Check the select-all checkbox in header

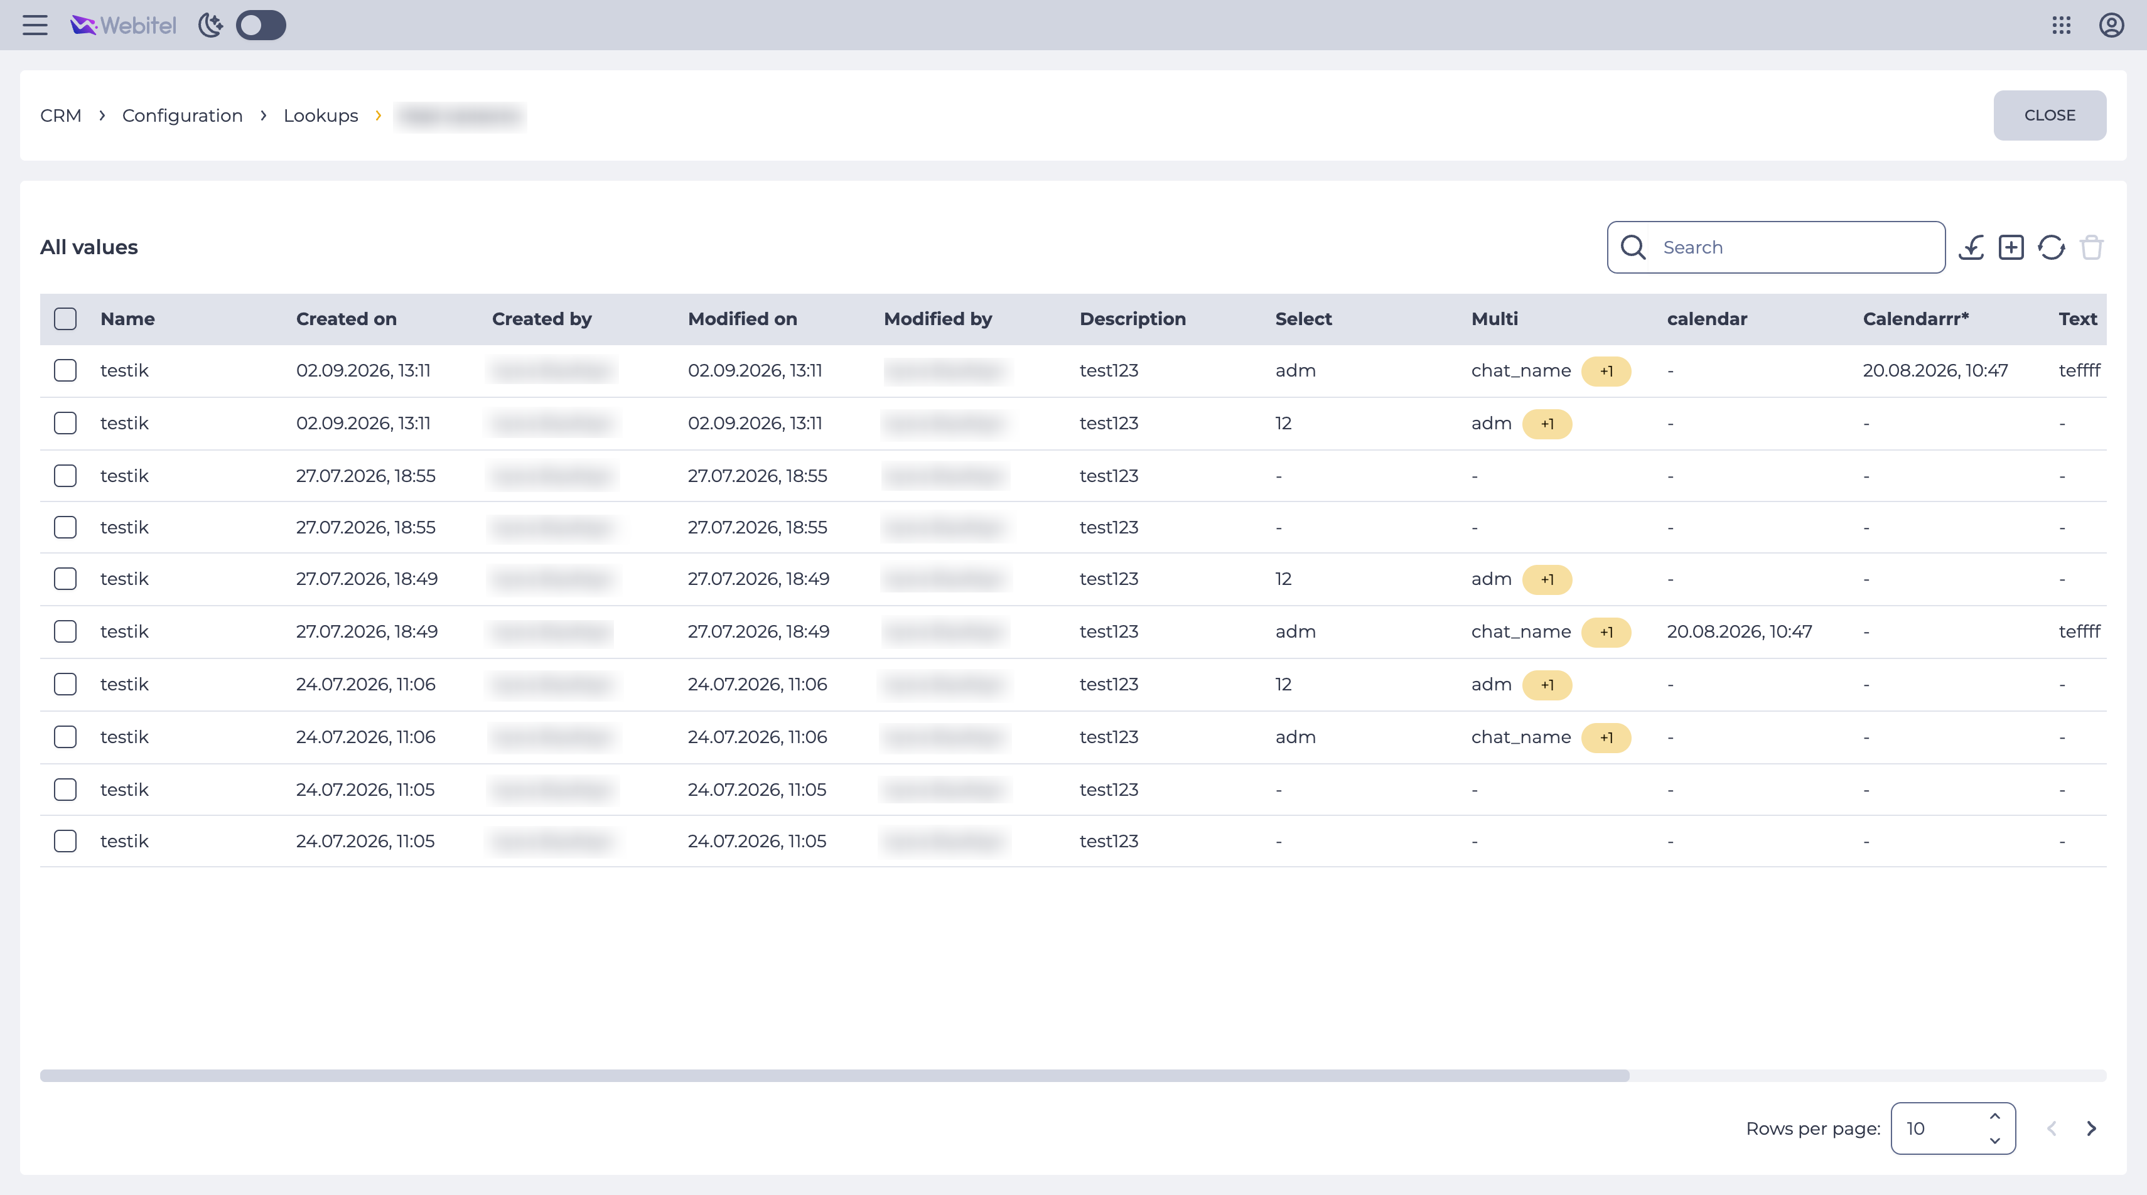point(65,319)
